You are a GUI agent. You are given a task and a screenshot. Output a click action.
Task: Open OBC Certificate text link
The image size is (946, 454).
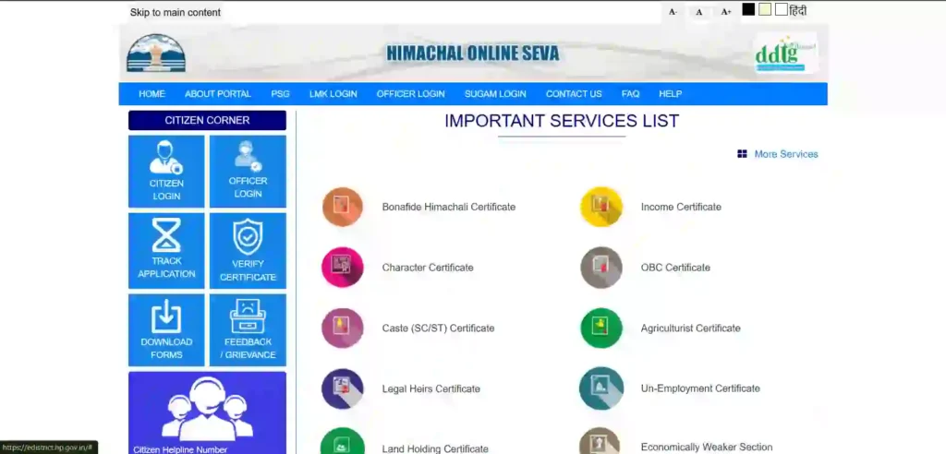coord(675,268)
